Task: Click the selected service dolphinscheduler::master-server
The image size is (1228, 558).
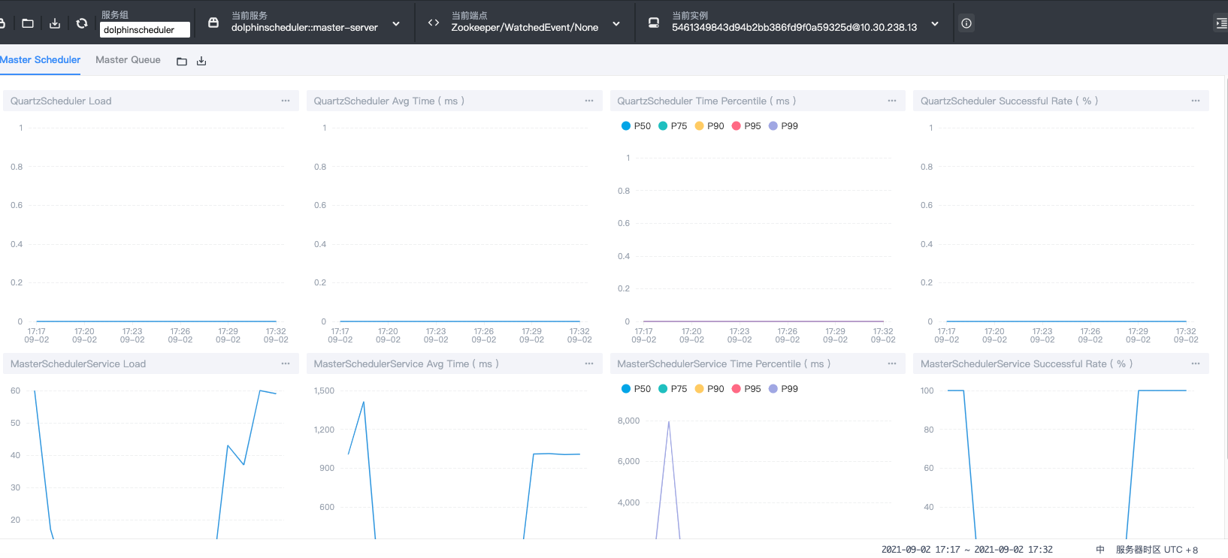Action: [x=304, y=28]
